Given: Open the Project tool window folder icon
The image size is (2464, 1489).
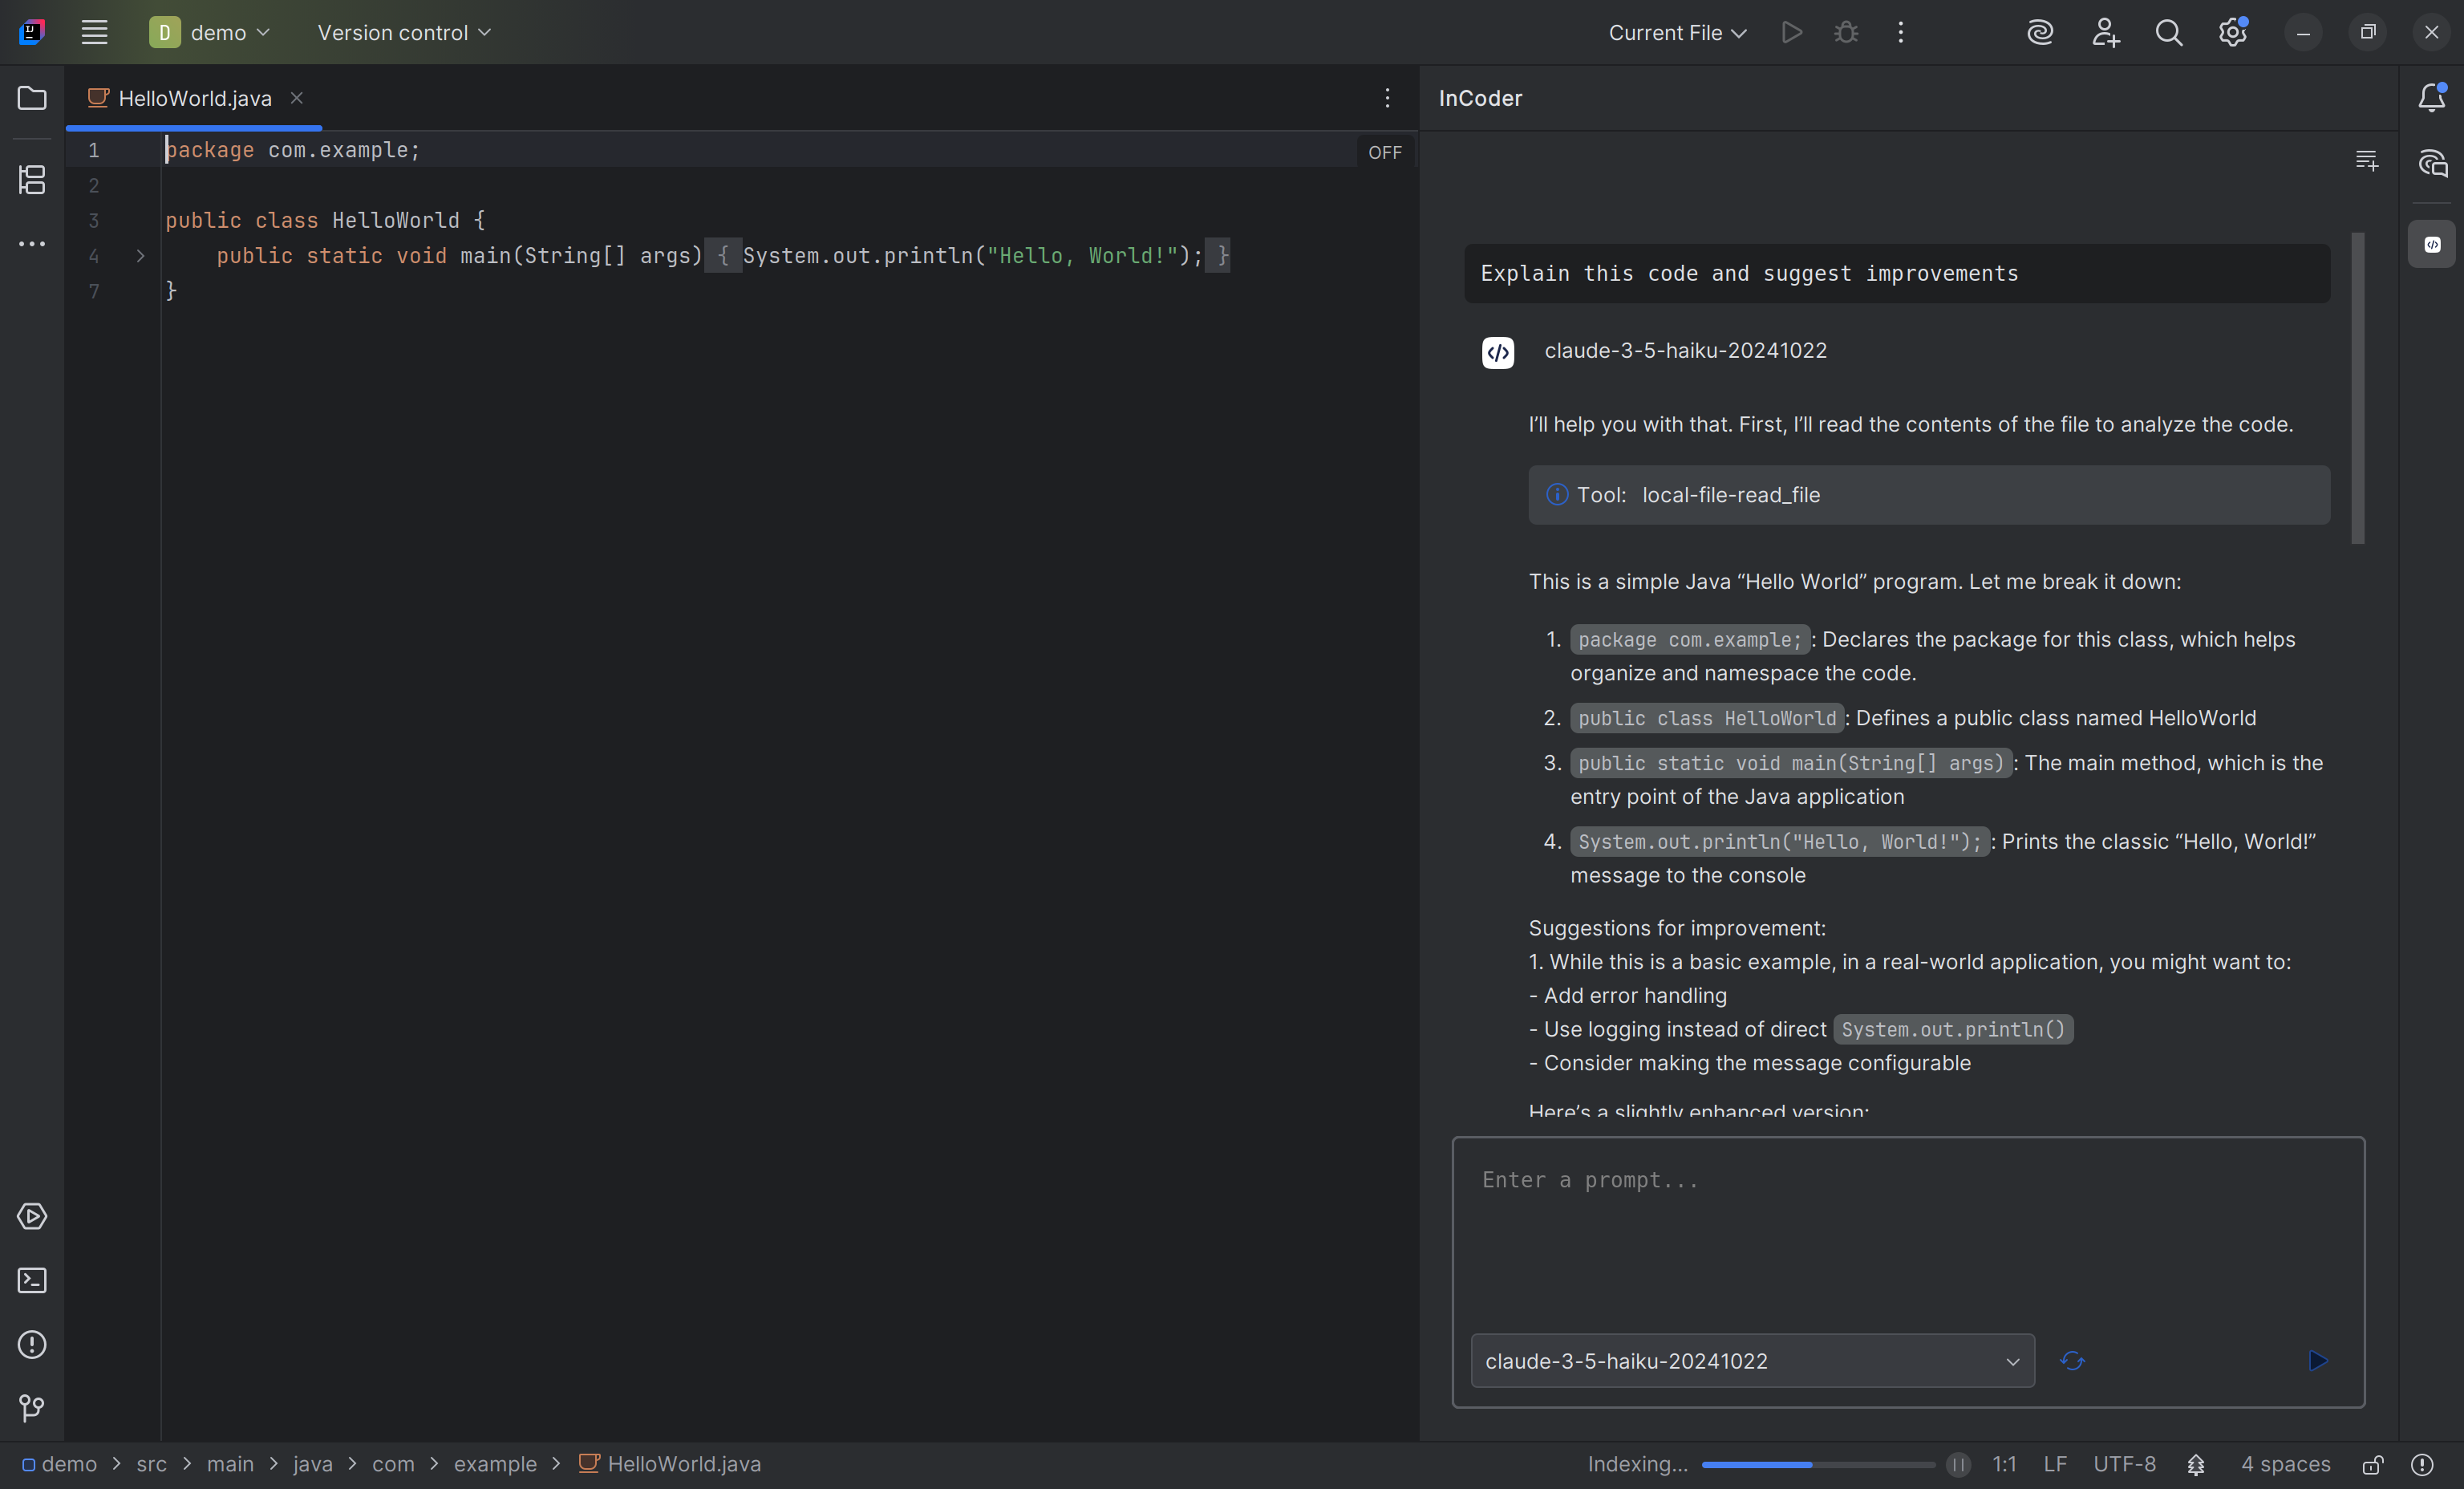Looking at the screenshot, I should point(32,98).
